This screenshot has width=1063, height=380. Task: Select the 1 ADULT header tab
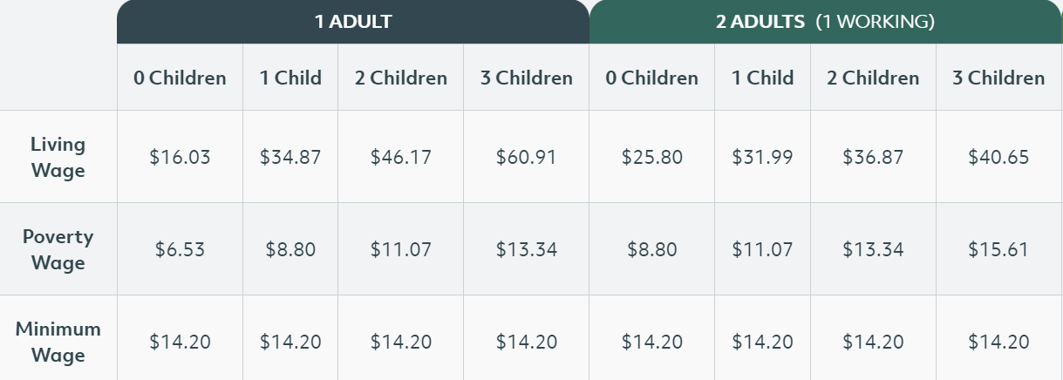click(353, 22)
